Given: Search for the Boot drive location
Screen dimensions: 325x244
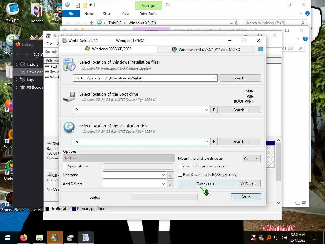Looking at the screenshot, I should pos(240,110).
